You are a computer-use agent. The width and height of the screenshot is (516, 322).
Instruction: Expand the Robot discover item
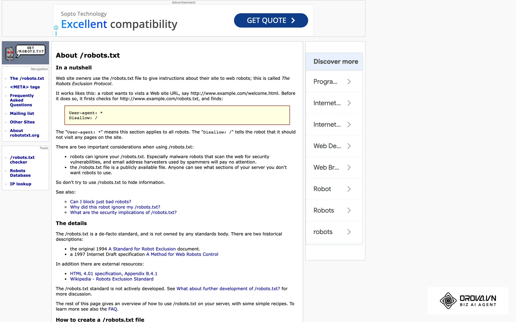(x=334, y=189)
